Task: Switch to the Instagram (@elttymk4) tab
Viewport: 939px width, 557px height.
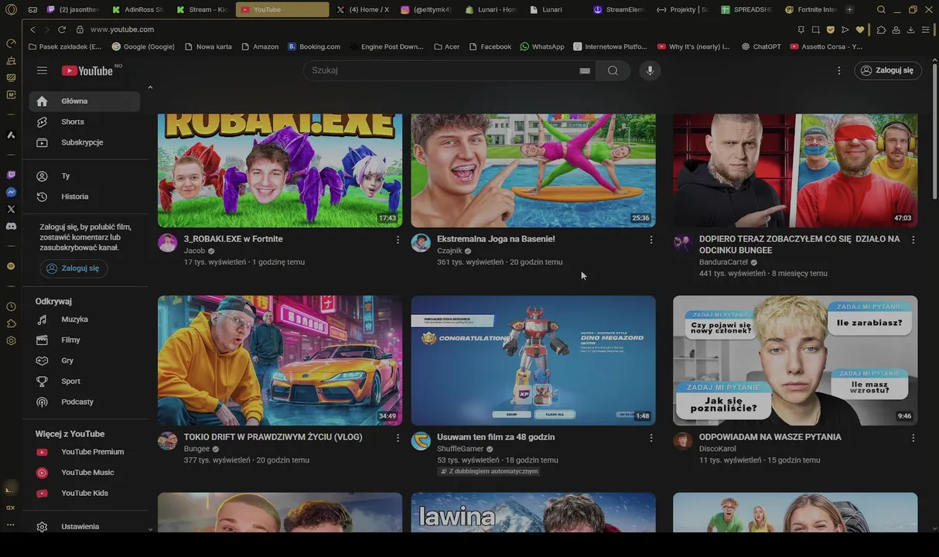Action: 427,9
